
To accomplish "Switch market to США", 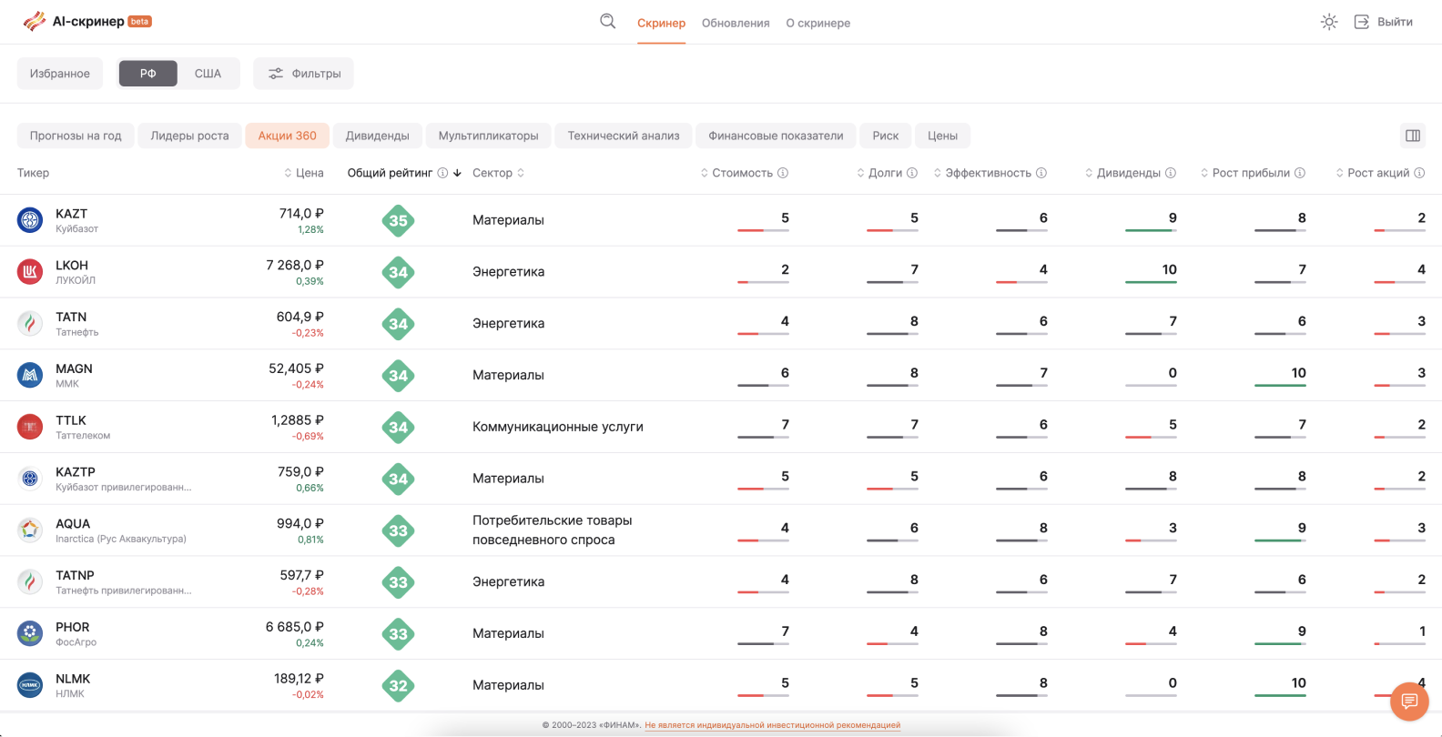I will pyautogui.click(x=208, y=74).
